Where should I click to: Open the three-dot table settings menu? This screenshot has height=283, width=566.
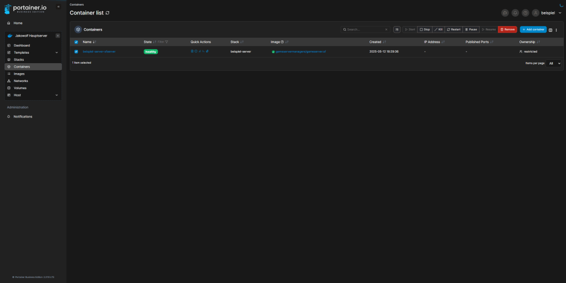[557, 30]
